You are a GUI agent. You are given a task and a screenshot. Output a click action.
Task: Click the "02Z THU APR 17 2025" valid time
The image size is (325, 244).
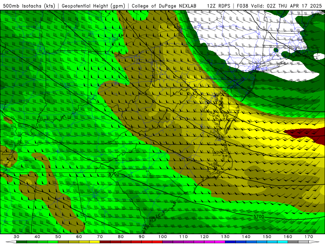pyautogui.click(x=294, y=6)
